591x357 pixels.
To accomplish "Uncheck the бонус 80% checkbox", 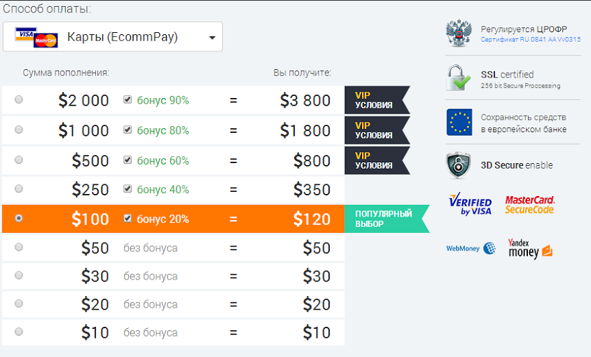I will [128, 130].
